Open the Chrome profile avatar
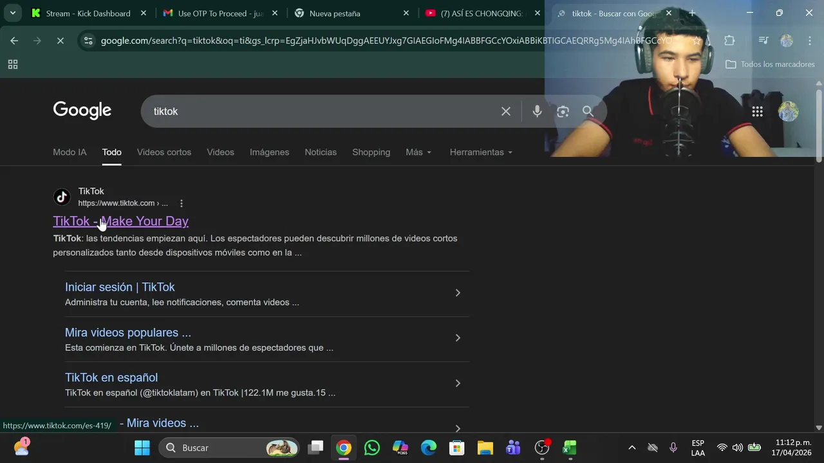824x463 pixels. click(x=787, y=41)
